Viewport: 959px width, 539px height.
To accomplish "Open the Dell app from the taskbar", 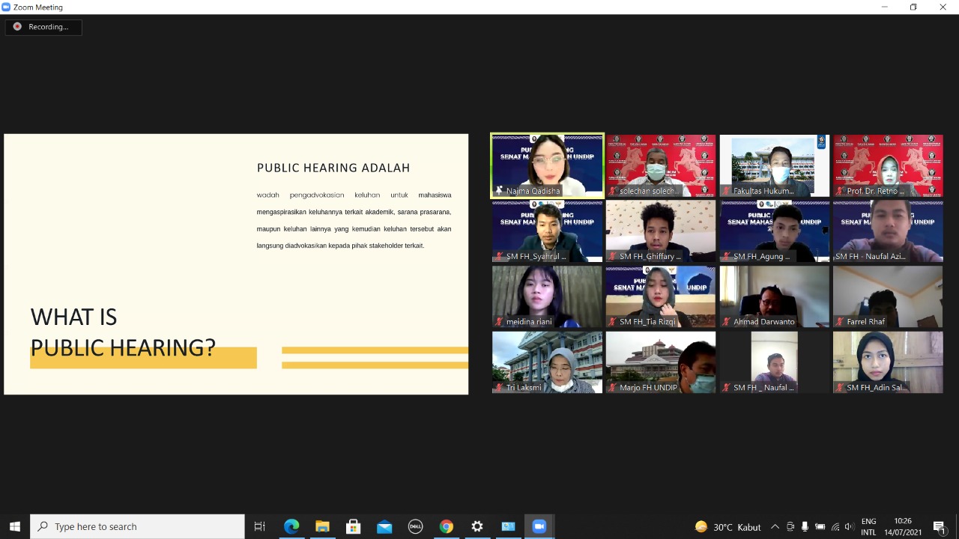I will (x=415, y=526).
